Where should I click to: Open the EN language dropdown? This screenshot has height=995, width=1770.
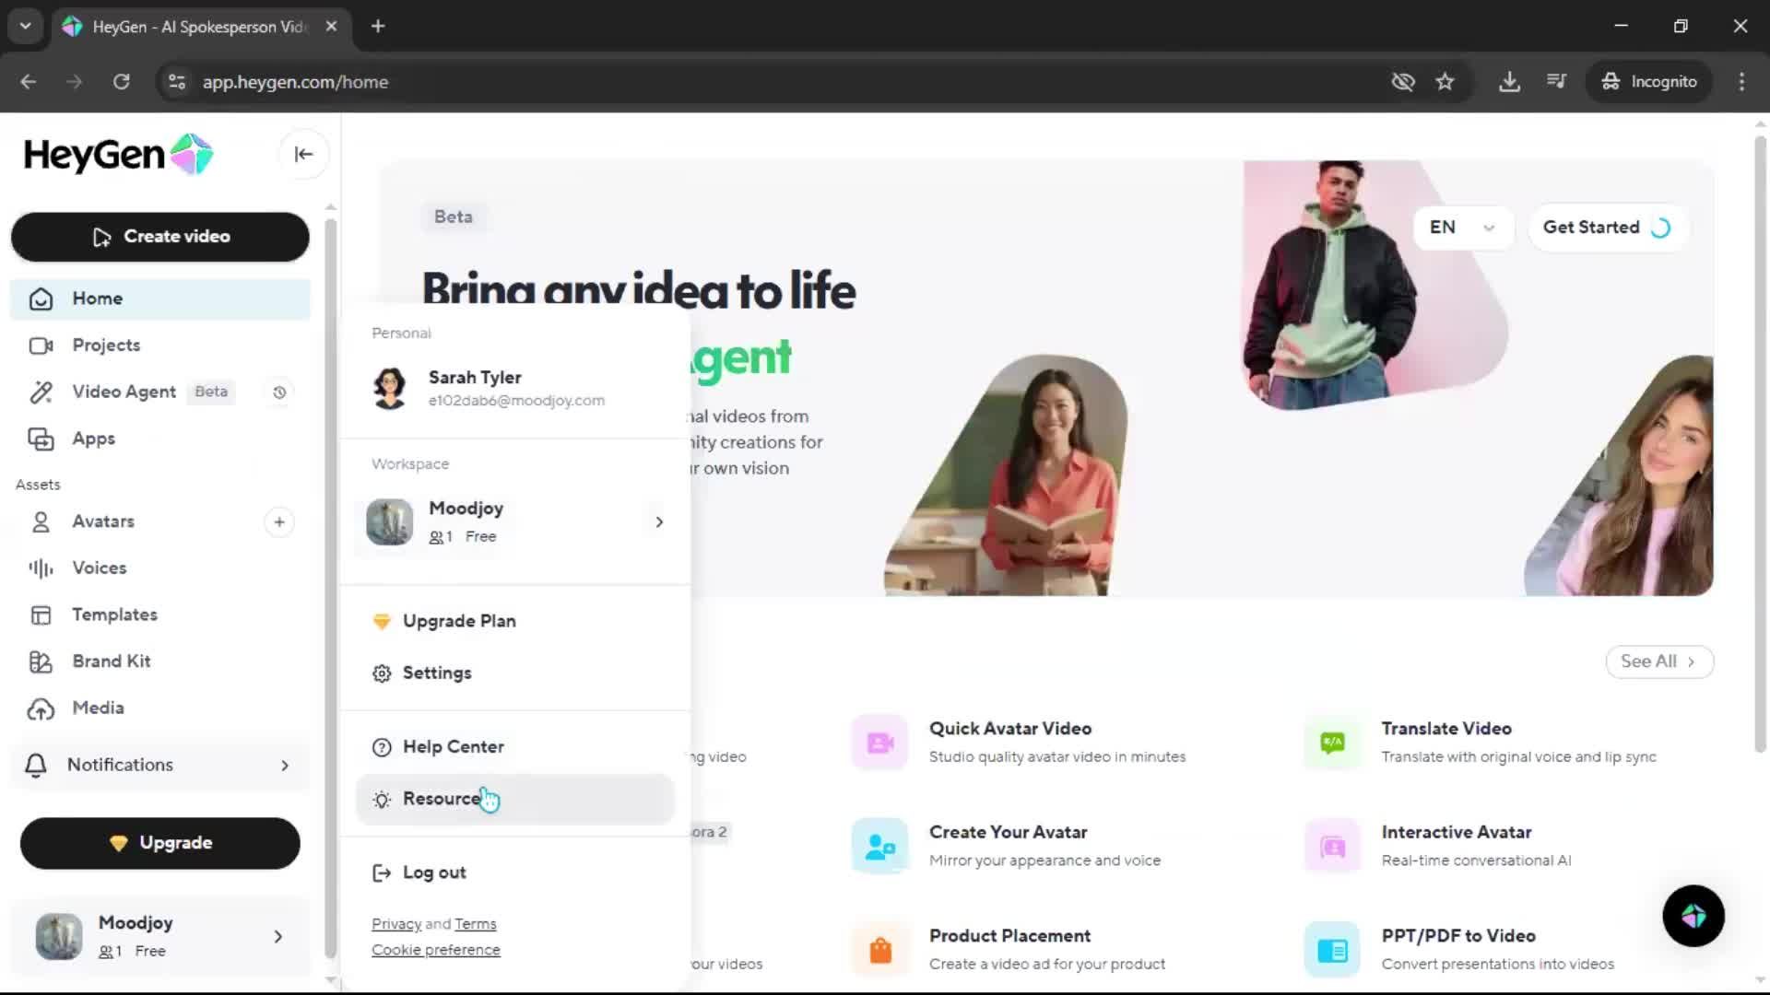coord(1462,228)
